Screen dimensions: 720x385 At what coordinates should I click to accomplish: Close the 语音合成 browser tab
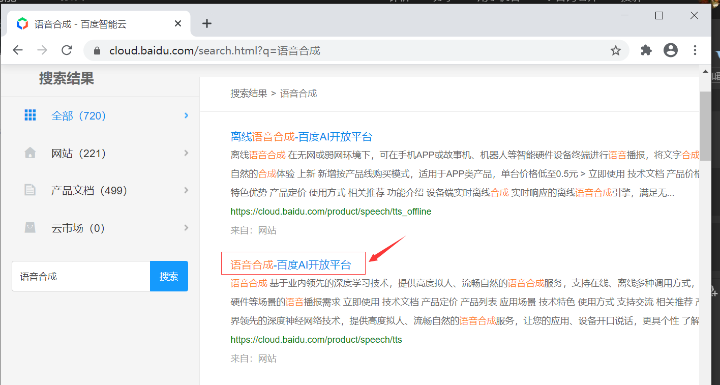pyautogui.click(x=178, y=23)
